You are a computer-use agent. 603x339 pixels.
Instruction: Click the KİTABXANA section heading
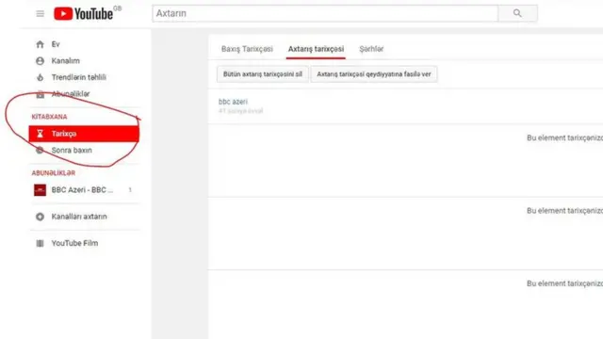tap(49, 117)
